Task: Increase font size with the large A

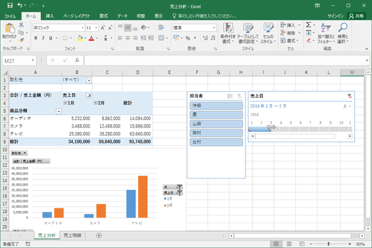Action: [x=102, y=27]
